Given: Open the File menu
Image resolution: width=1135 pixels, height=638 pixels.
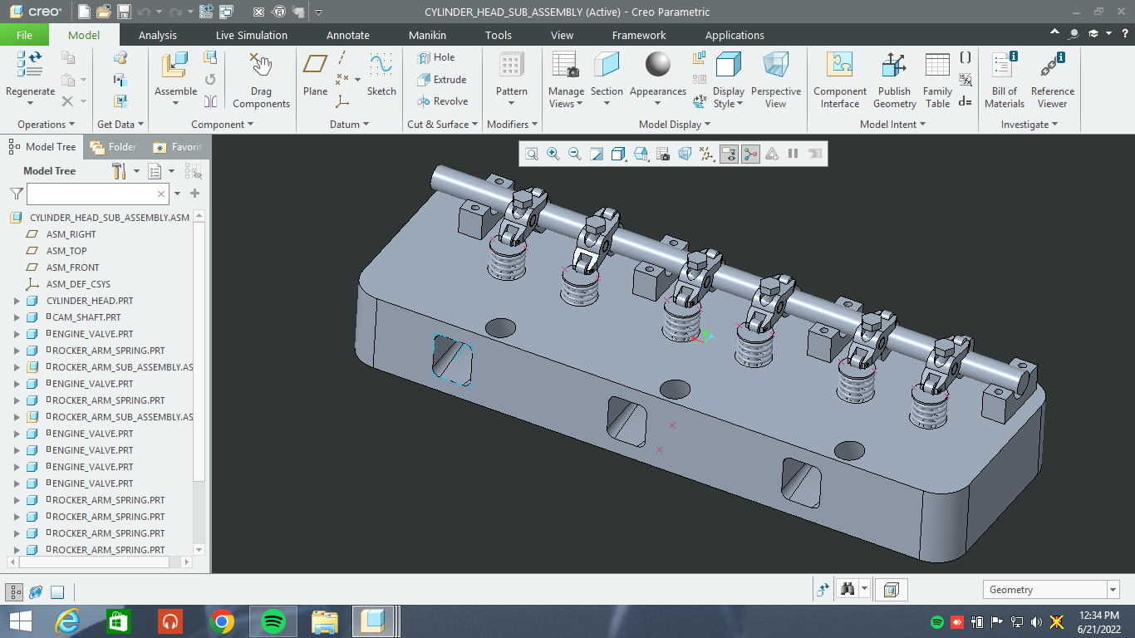Looking at the screenshot, I should 24,35.
